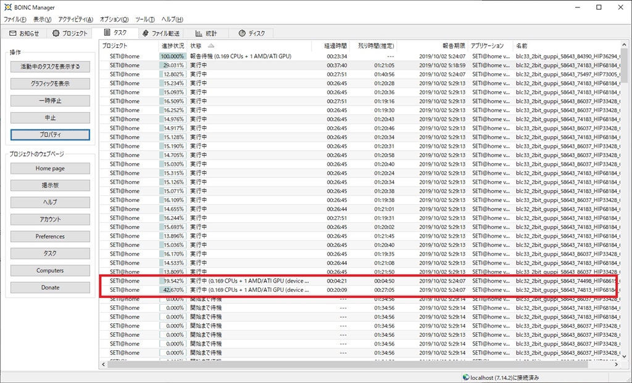Click the アカウント button
Viewport: 632px width, 383px height.
pos(50,220)
